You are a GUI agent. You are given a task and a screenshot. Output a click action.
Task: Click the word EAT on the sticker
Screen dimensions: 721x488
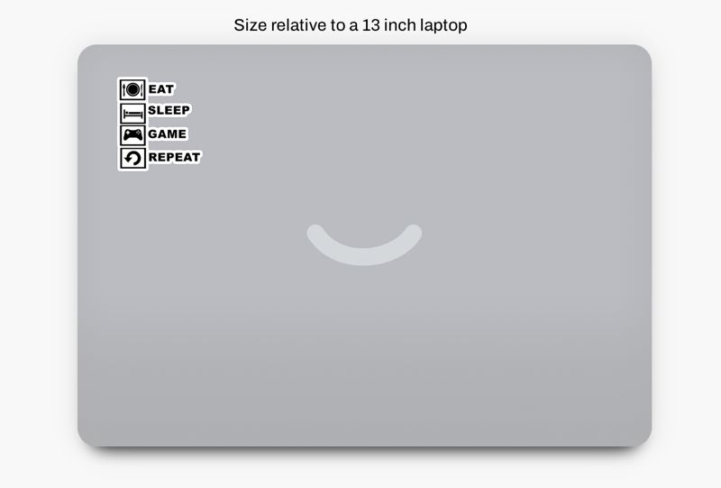(x=161, y=89)
